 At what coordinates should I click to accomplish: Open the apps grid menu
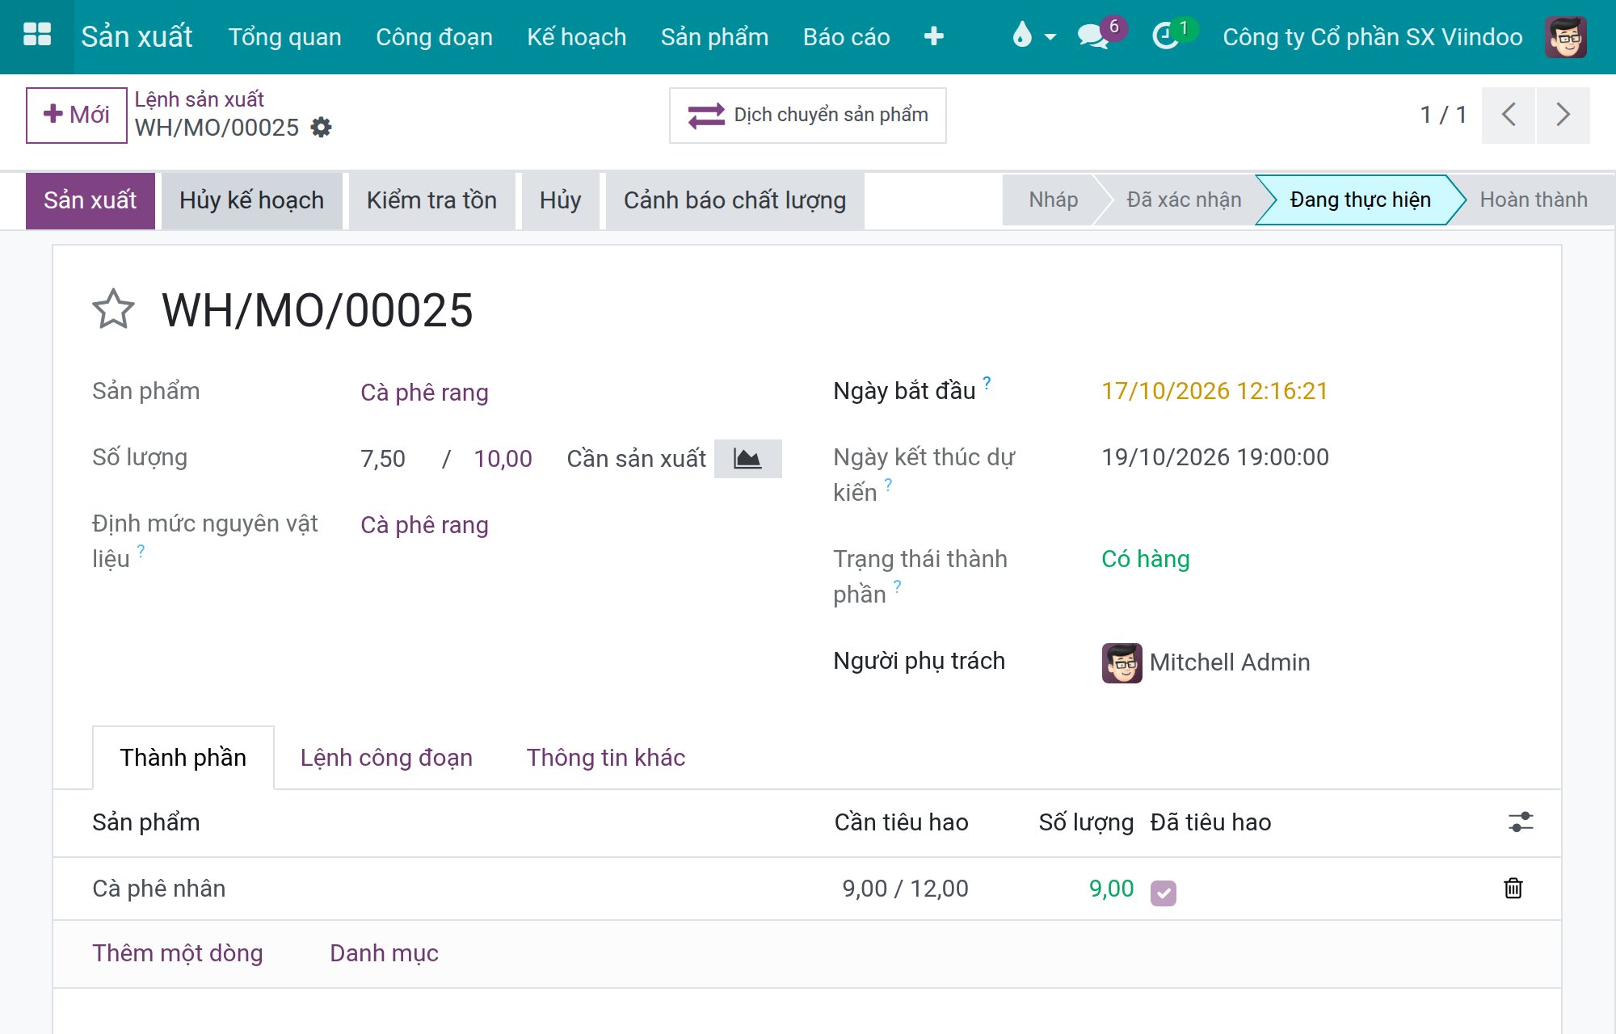37,36
